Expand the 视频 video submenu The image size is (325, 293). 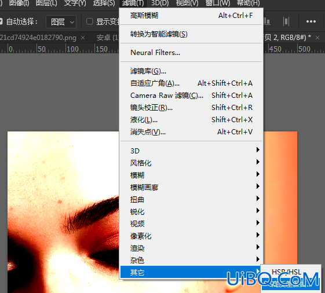coord(191,224)
